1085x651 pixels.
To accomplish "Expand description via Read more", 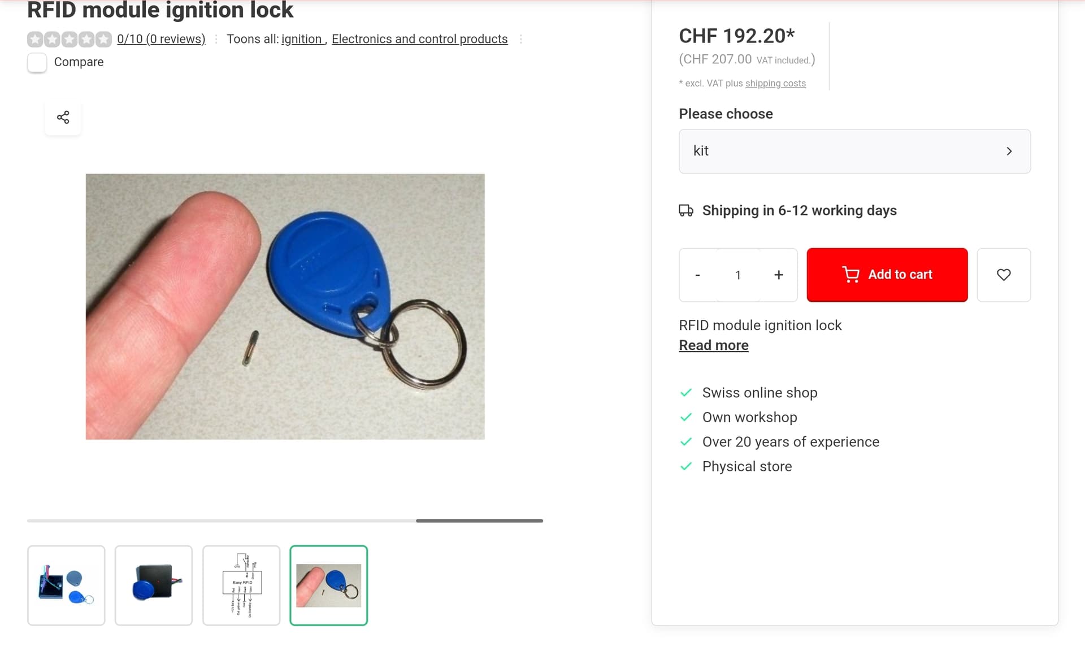I will [x=714, y=345].
